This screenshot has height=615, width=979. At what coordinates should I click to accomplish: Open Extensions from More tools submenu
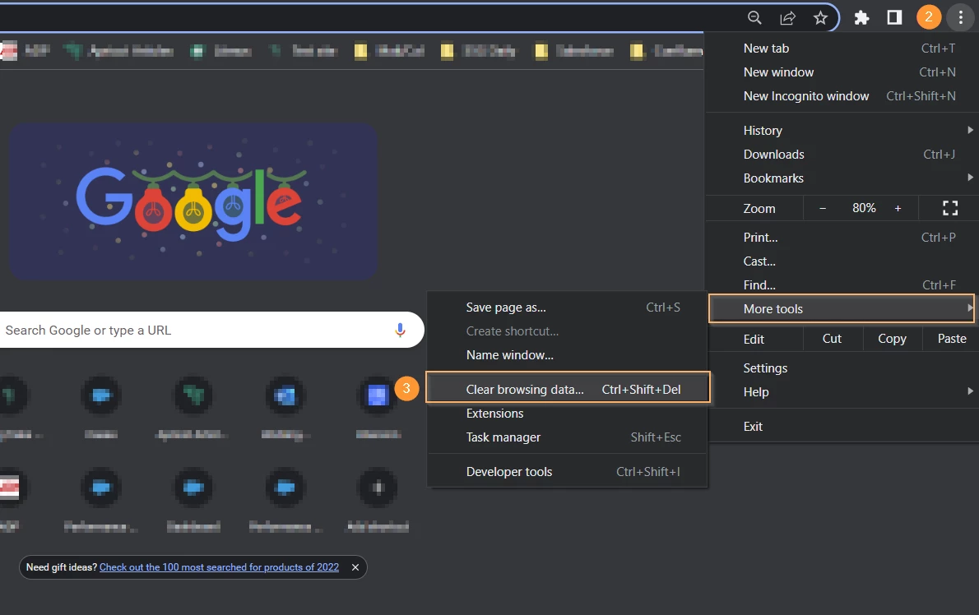pyautogui.click(x=567, y=413)
